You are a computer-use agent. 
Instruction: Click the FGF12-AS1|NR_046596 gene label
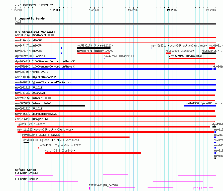[x=103, y=185]
